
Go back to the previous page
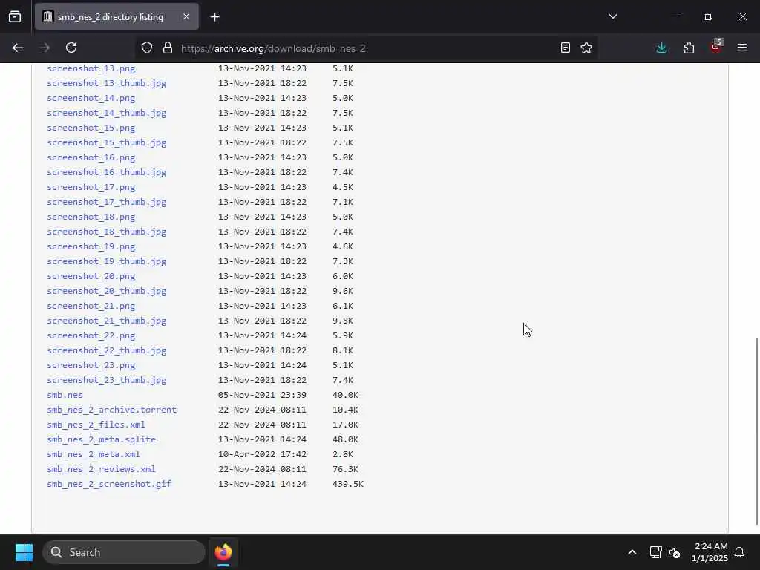pyautogui.click(x=18, y=48)
